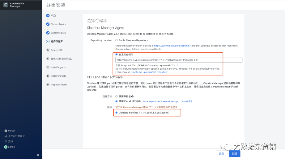Screen dimensions: 285x159
Task: Open How to set up a custom repository link
Action: 149,72
